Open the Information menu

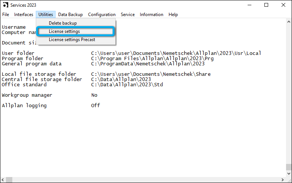point(151,15)
